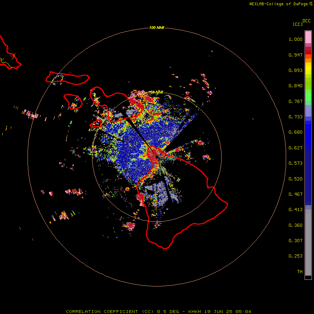Image resolution: width=314 pixels, height=314 pixels.
Task: Click the 50 NMI range ring label
Action: (157, 92)
